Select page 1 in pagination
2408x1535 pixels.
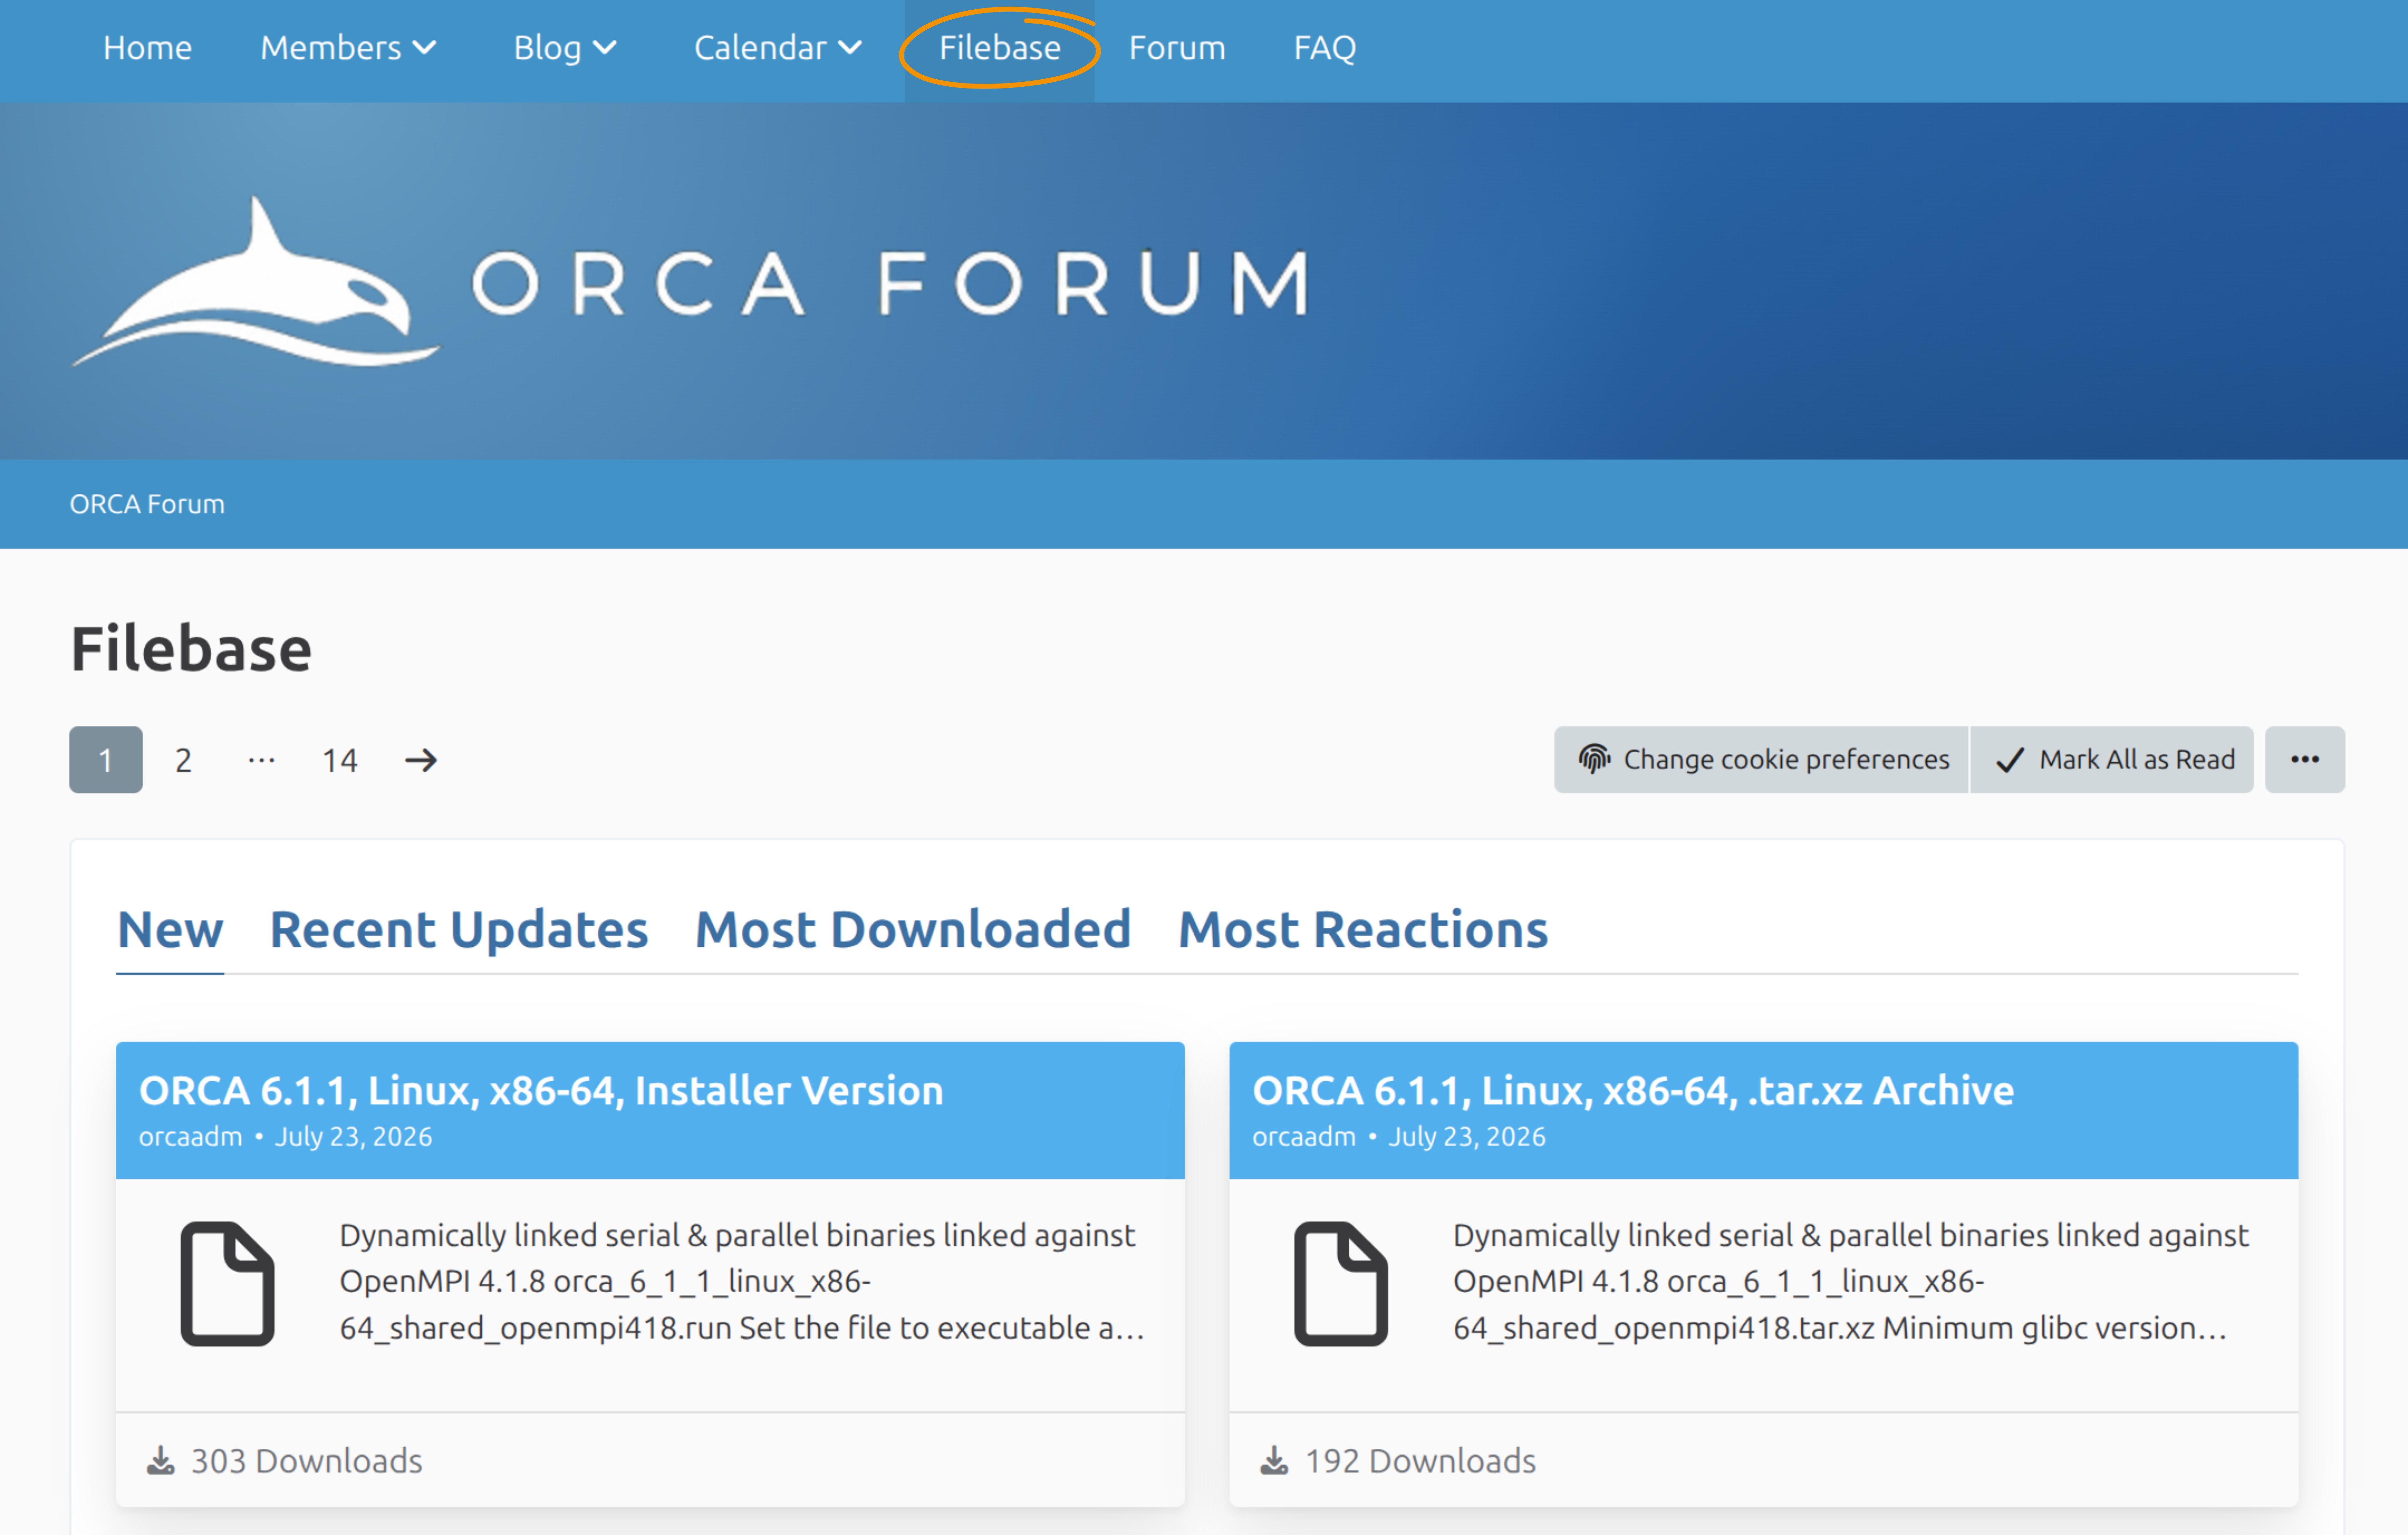coord(106,760)
